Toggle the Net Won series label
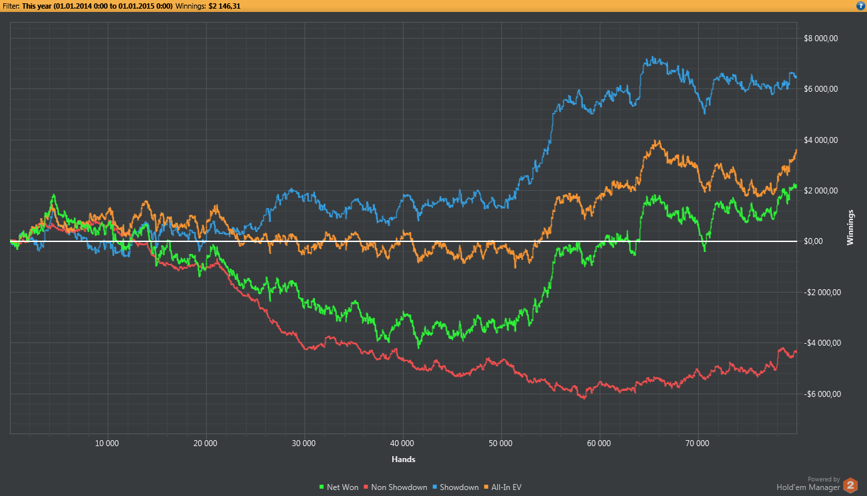The width and height of the screenshot is (867, 496). (342, 487)
